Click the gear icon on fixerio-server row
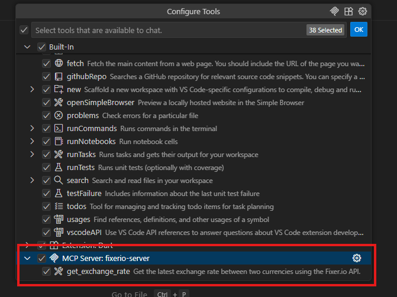397x297 pixels. tap(357, 258)
